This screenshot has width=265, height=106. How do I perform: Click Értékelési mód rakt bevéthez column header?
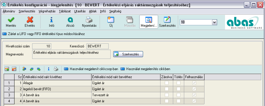click(x=126, y=77)
